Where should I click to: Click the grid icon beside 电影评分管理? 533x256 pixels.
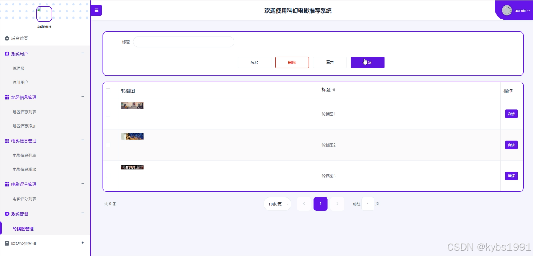(x=7, y=184)
